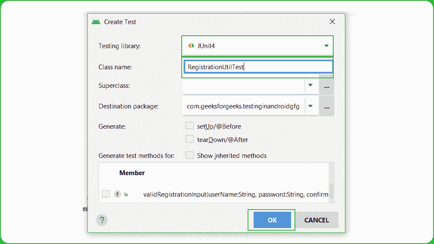Enable the setUp/@Before checkbox
The height and width of the screenshot is (244, 434).
189,126
